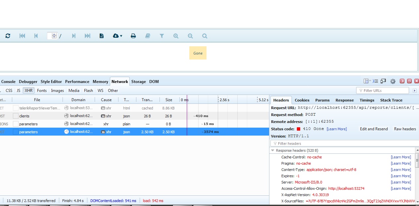The width and height of the screenshot is (419, 206).
Task: Toggle the Images request filter
Action: [x=57, y=91]
